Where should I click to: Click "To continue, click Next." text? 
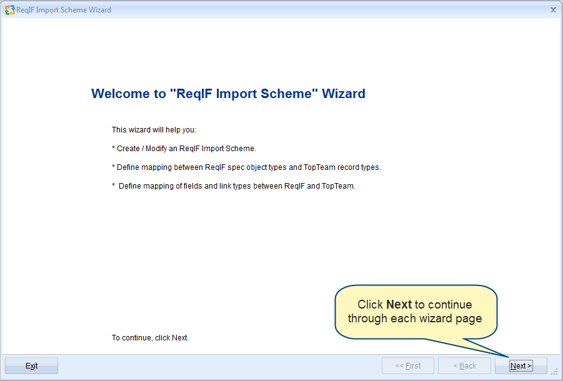point(150,337)
